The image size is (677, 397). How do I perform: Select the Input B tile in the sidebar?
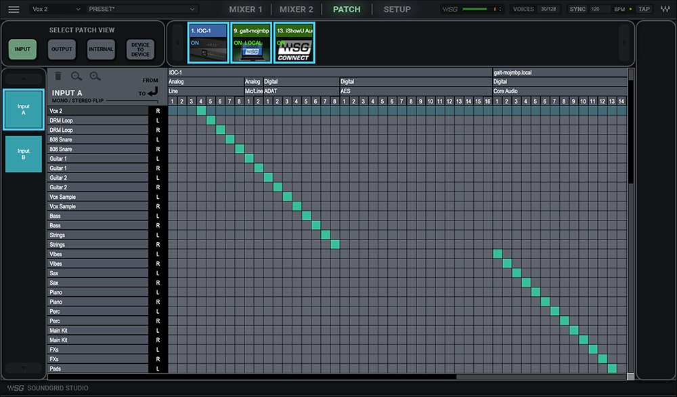click(23, 154)
